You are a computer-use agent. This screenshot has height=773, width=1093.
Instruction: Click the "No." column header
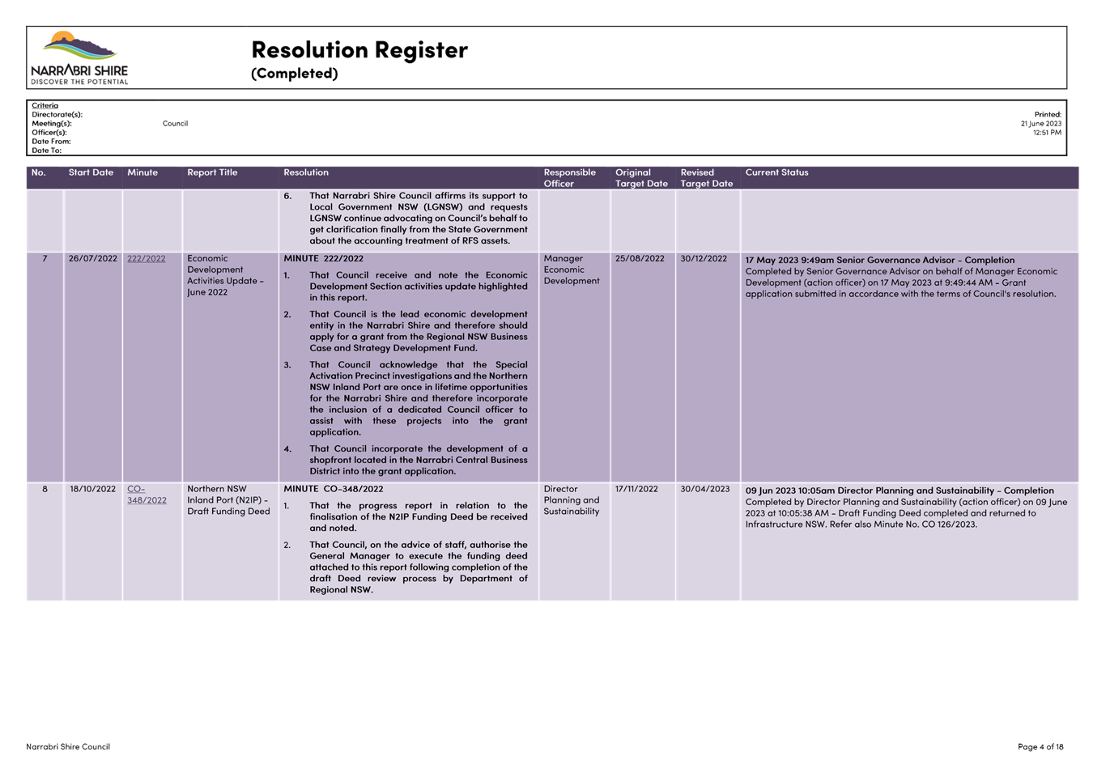pyautogui.click(x=39, y=172)
